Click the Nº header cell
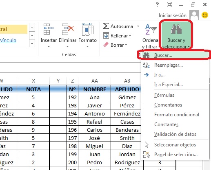The height and width of the screenshot is (170, 211). click(72, 89)
